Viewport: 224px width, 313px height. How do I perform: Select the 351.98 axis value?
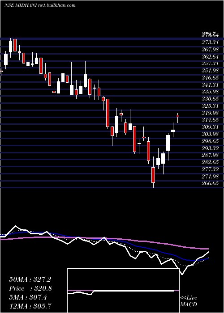tap(210, 71)
